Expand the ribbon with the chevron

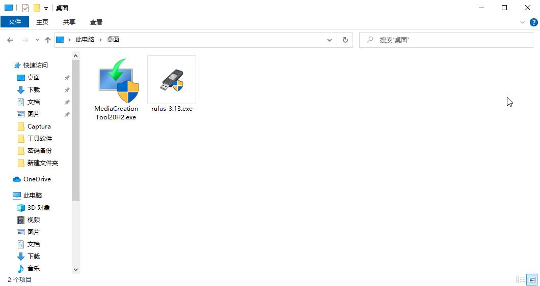(523, 22)
